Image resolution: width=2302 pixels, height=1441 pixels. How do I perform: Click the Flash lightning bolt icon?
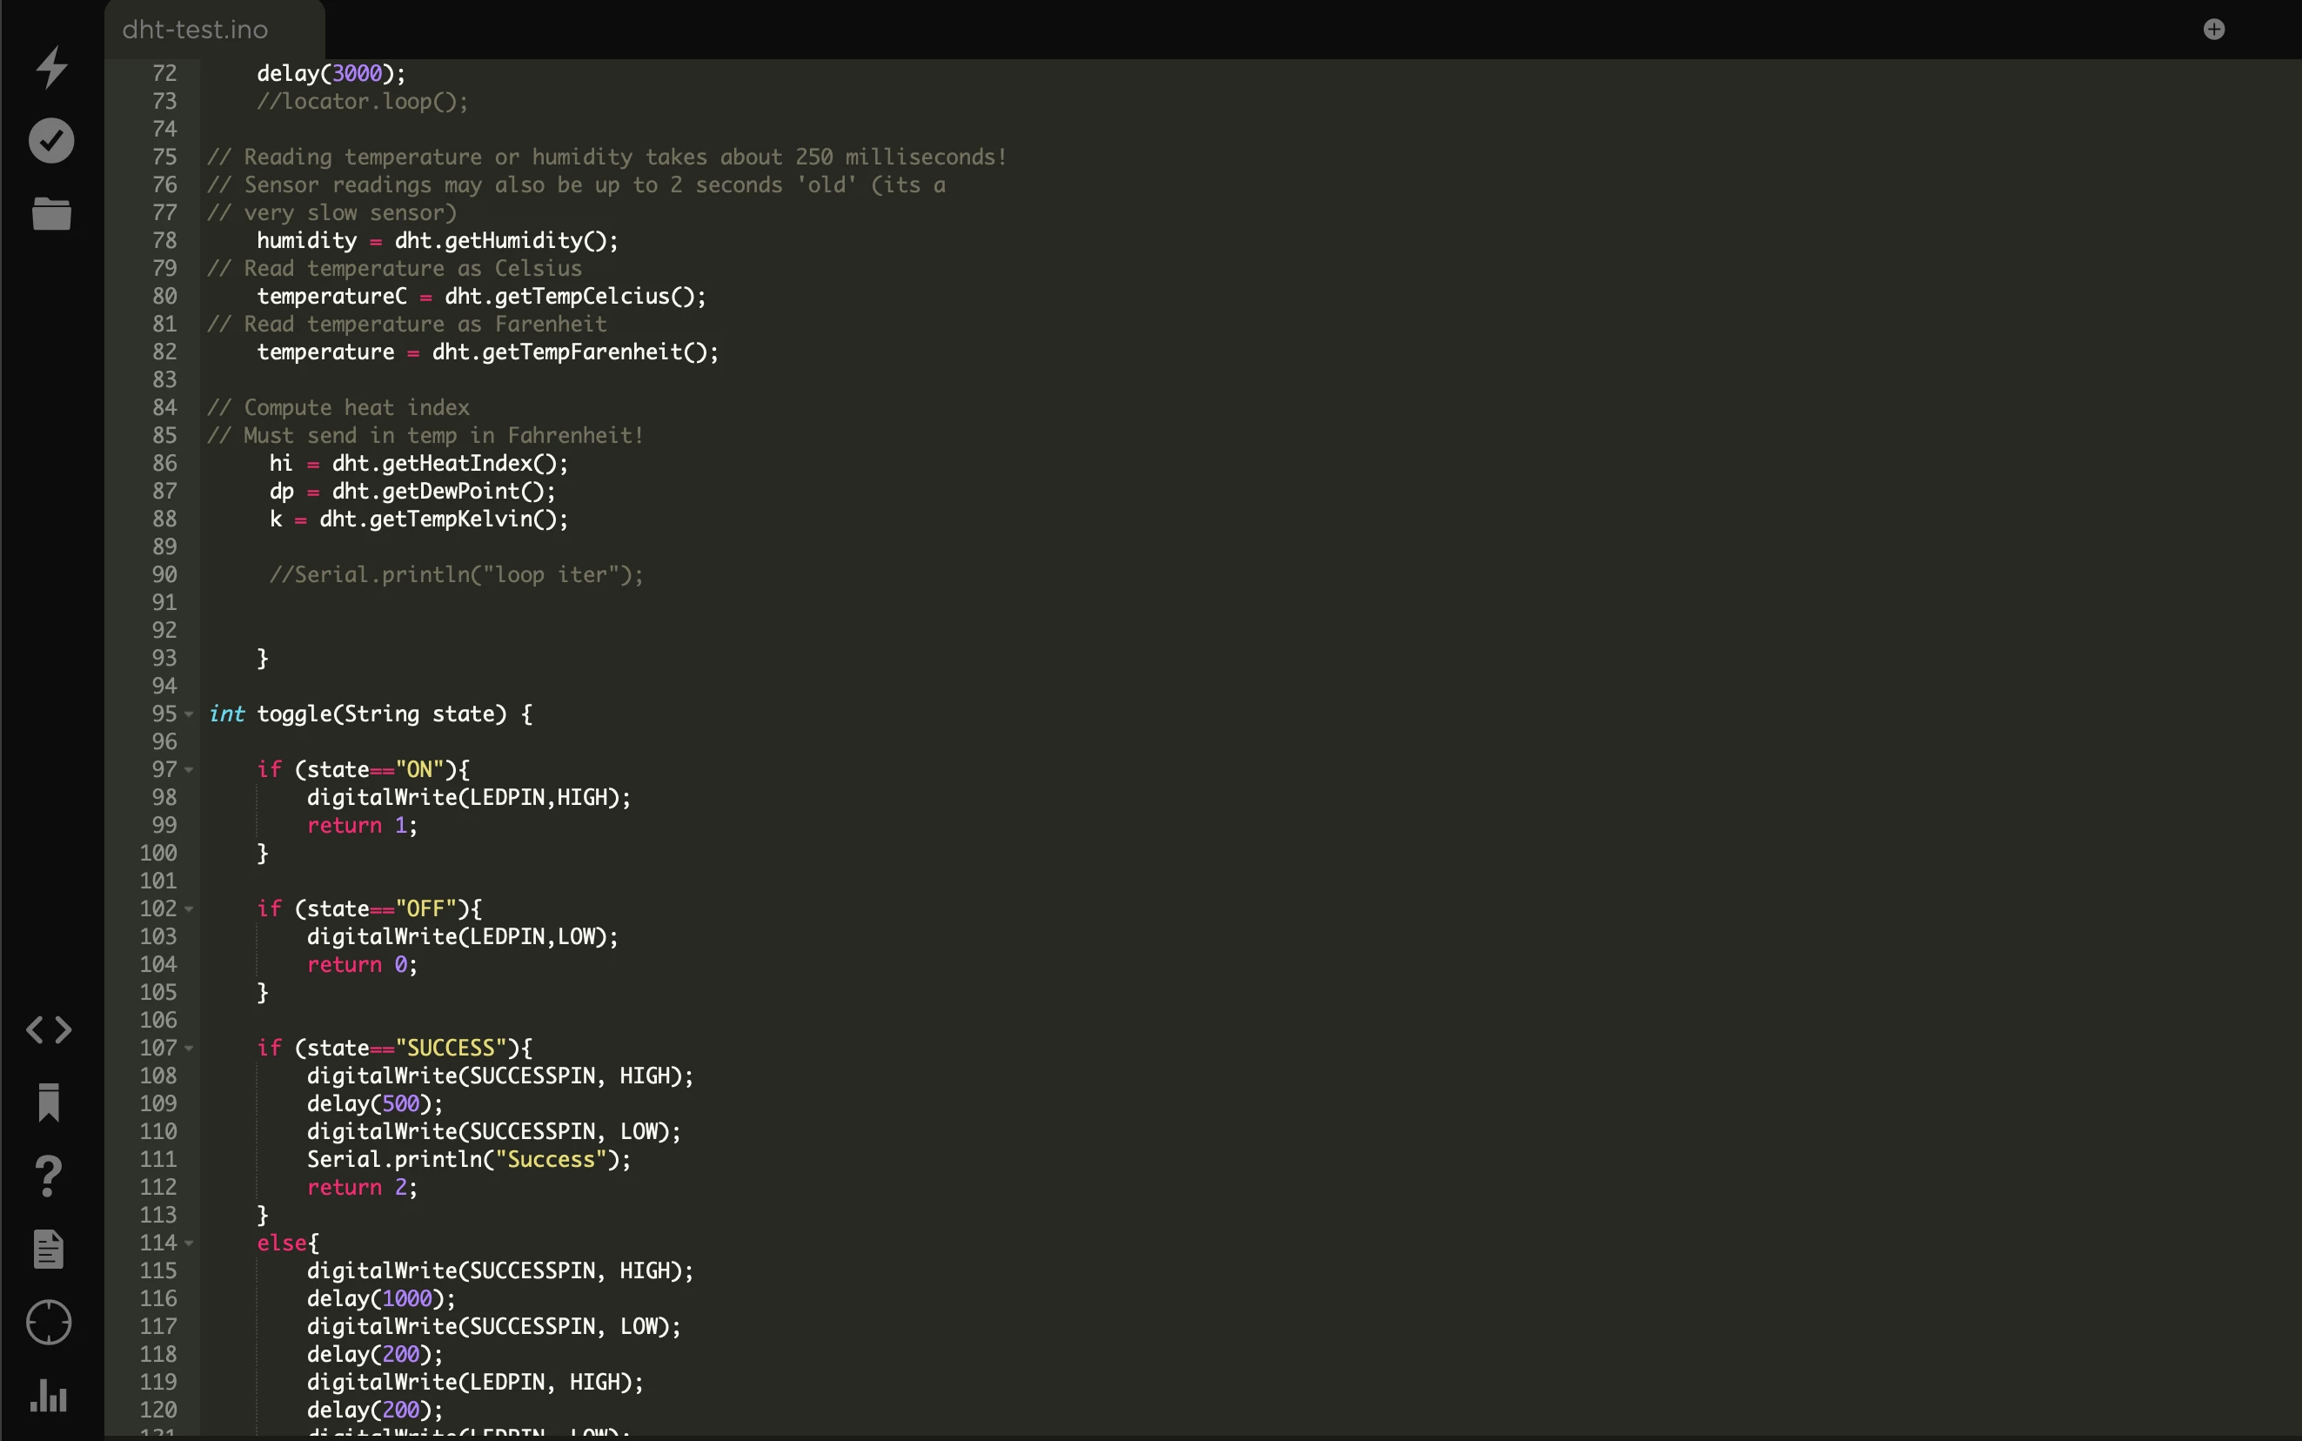point(51,67)
